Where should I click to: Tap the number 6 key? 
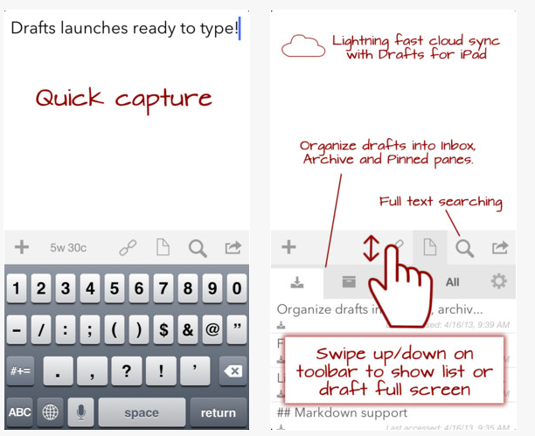139,288
